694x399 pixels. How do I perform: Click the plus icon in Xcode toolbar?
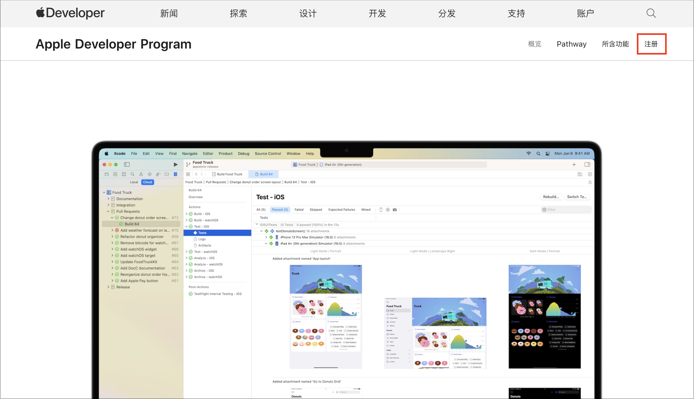[574, 164]
